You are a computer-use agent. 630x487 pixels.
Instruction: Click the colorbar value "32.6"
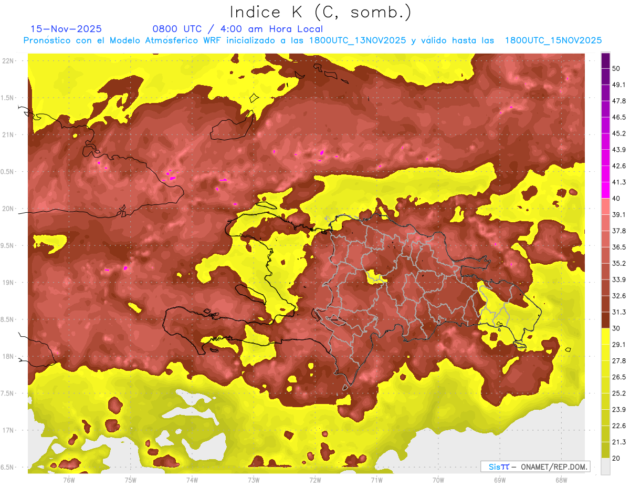click(618, 296)
